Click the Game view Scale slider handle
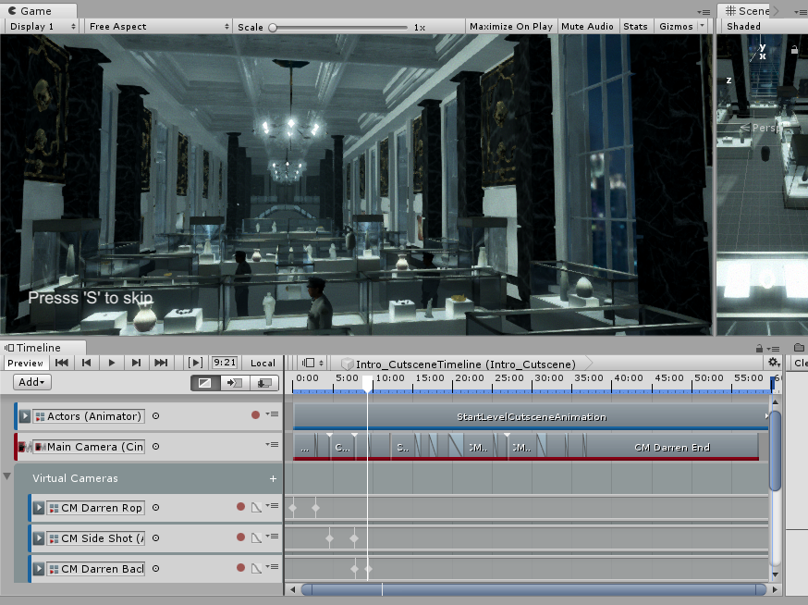 tap(273, 28)
